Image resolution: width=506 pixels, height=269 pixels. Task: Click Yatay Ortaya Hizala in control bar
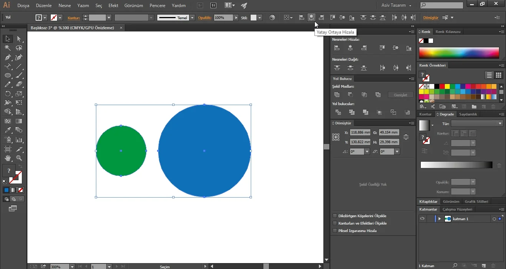click(312, 17)
